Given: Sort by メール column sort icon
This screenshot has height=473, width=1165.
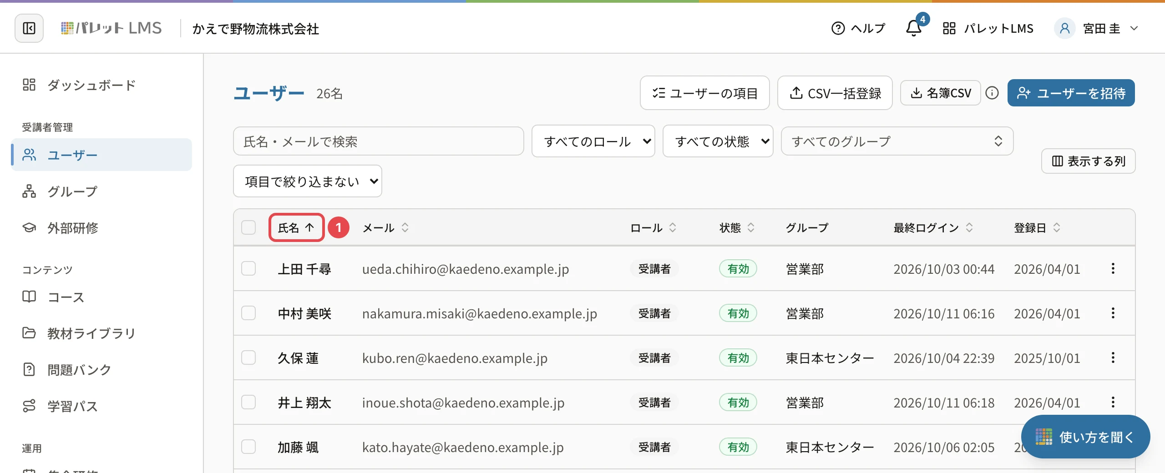Looking at the screenshot, I should tap(405, 227).
